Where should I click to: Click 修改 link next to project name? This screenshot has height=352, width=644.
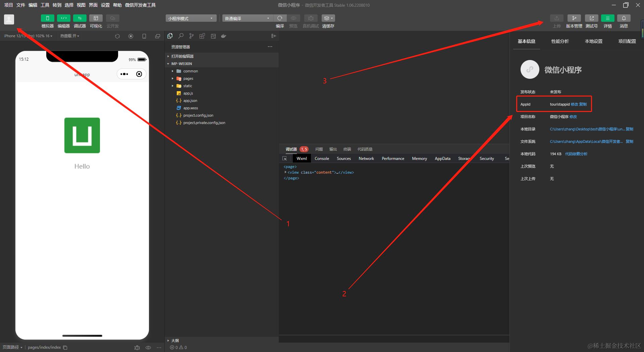573,117
